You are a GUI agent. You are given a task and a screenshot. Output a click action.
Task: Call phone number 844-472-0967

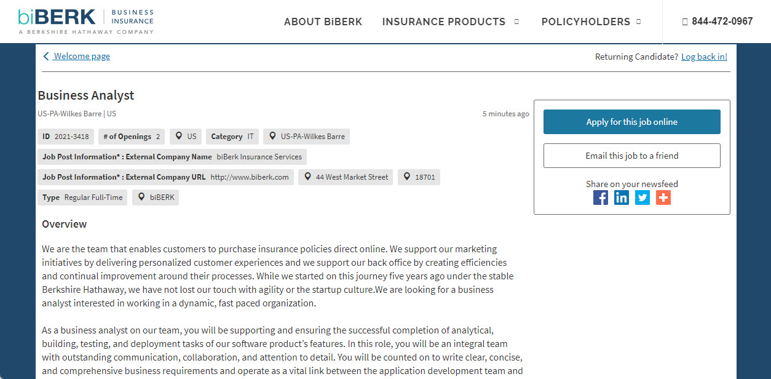coord(722,22)
